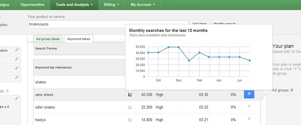The image size is (301, 125).
Task: Edit the keyword filters with the pencil icon by '≥ 0'
Action: [x=17, y=98]
